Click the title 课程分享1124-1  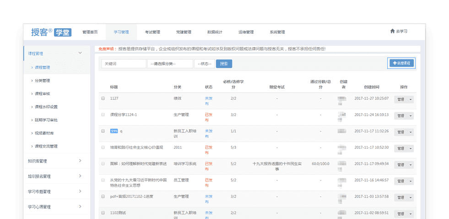coord(124,115)
